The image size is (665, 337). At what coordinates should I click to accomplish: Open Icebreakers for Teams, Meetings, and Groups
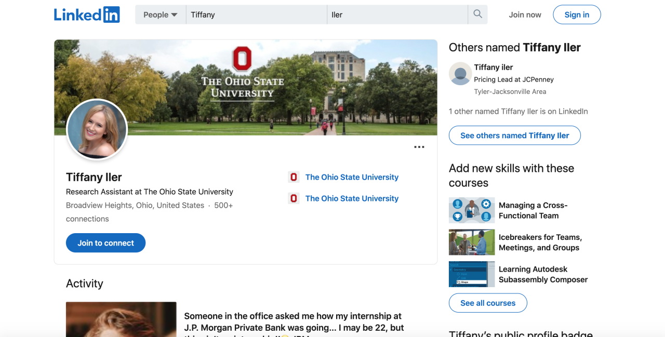point(540,242)
